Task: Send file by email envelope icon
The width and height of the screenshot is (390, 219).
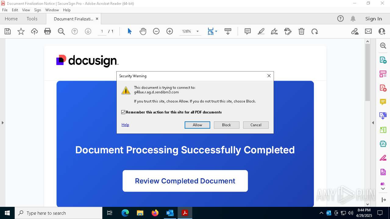Action: click(x=368, y=31)
